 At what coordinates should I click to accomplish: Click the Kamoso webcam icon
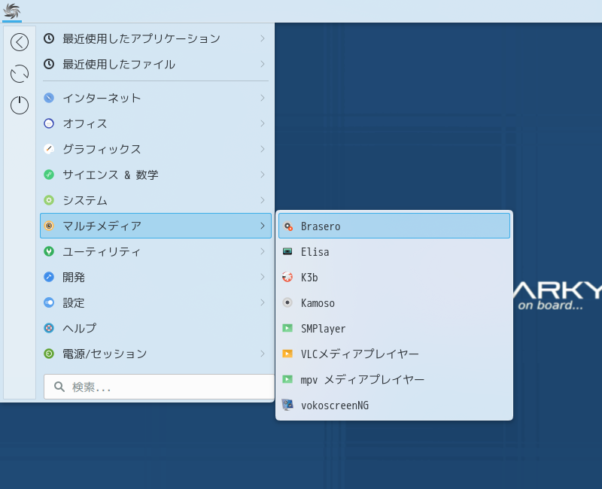(287, 303)
